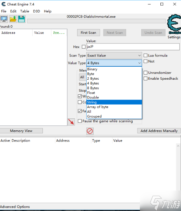
Task: Click the Next Scan button
Action: [x=114, y=32]
